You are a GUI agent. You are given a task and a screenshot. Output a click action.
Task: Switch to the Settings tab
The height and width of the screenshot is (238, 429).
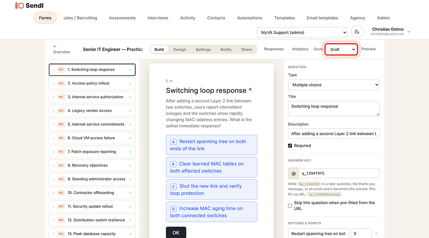(203, 49)
